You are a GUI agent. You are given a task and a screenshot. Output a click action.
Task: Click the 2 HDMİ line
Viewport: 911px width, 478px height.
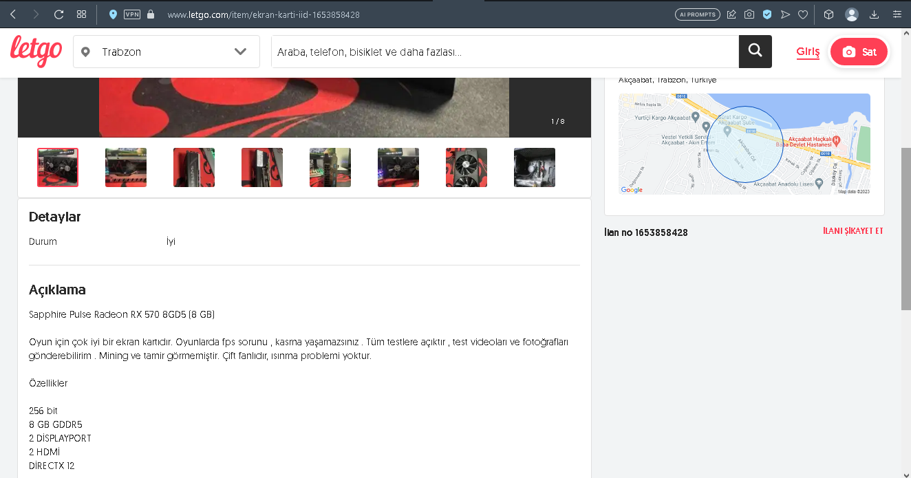[45, 452]
